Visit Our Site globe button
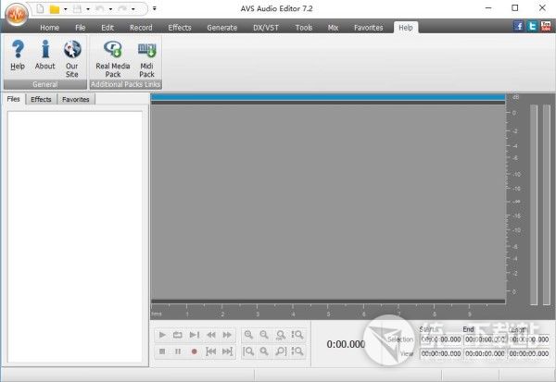The height and width of the screenshot is (382, 556). (72, 59)
